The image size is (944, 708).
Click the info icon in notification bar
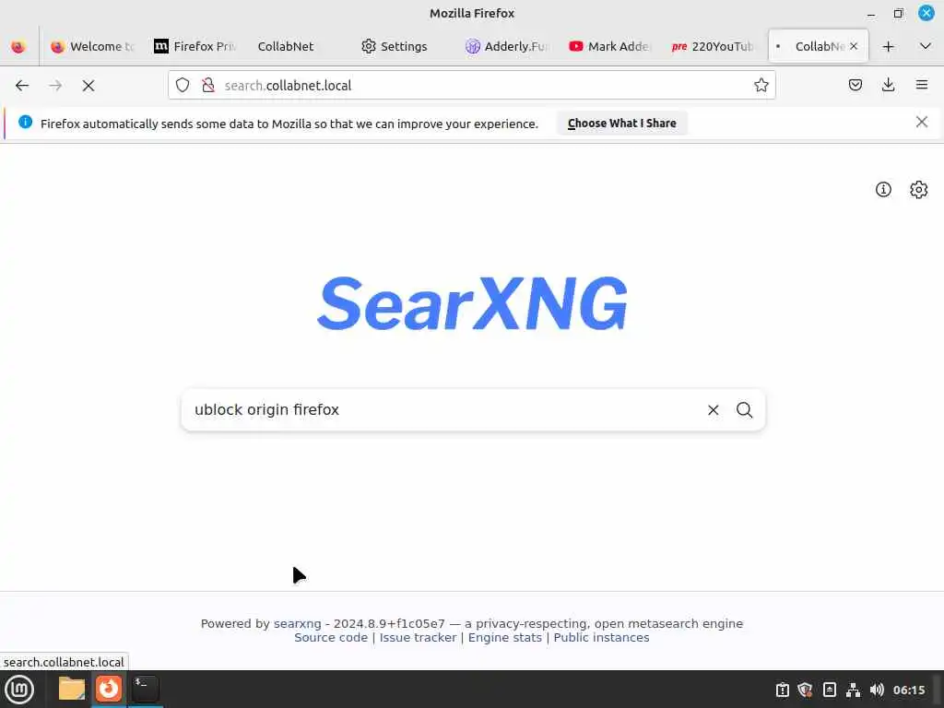tap(25, 123)
